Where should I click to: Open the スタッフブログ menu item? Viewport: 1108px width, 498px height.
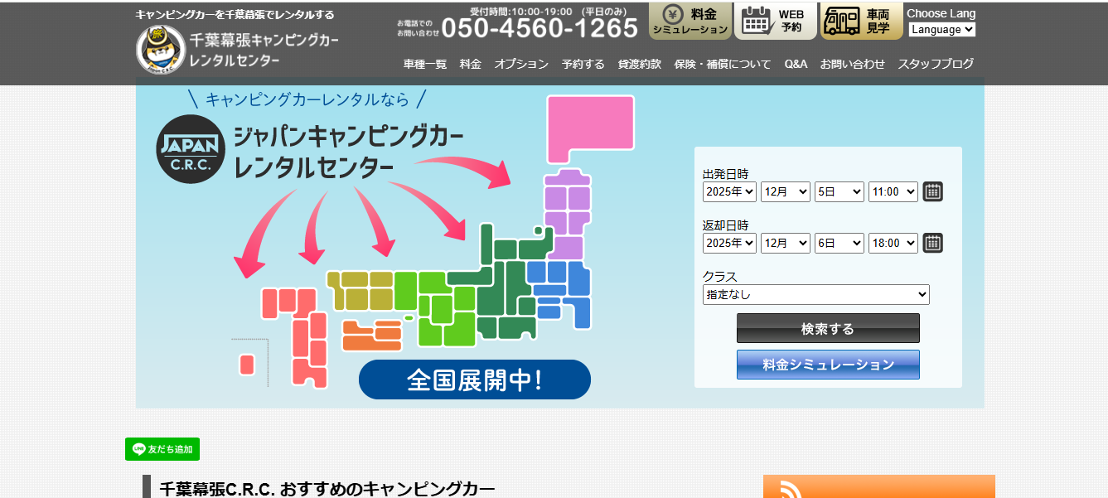pyautogui.click(x=936, y=64)
